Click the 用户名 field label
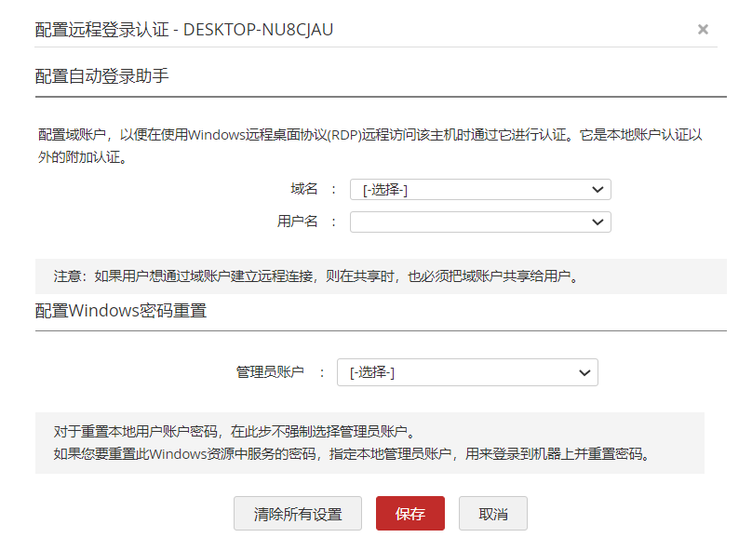The height and width of the screenshot is (551, 752). point(297,222)
